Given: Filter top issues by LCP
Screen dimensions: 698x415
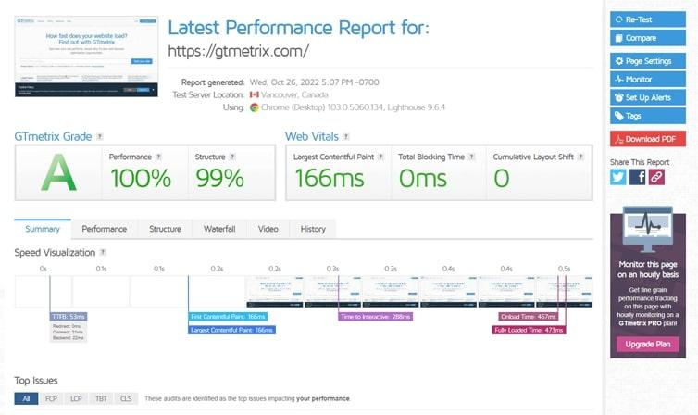Looking at the screenshot, I should pyautogui.click(x=76, y=398).
